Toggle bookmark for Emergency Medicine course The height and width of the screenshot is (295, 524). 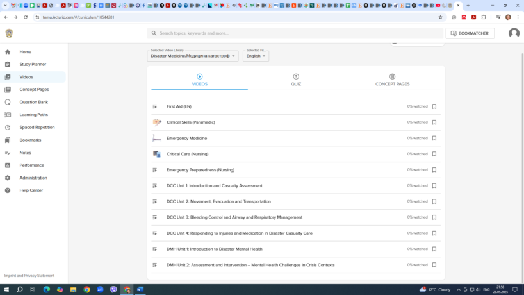point(434,138)
